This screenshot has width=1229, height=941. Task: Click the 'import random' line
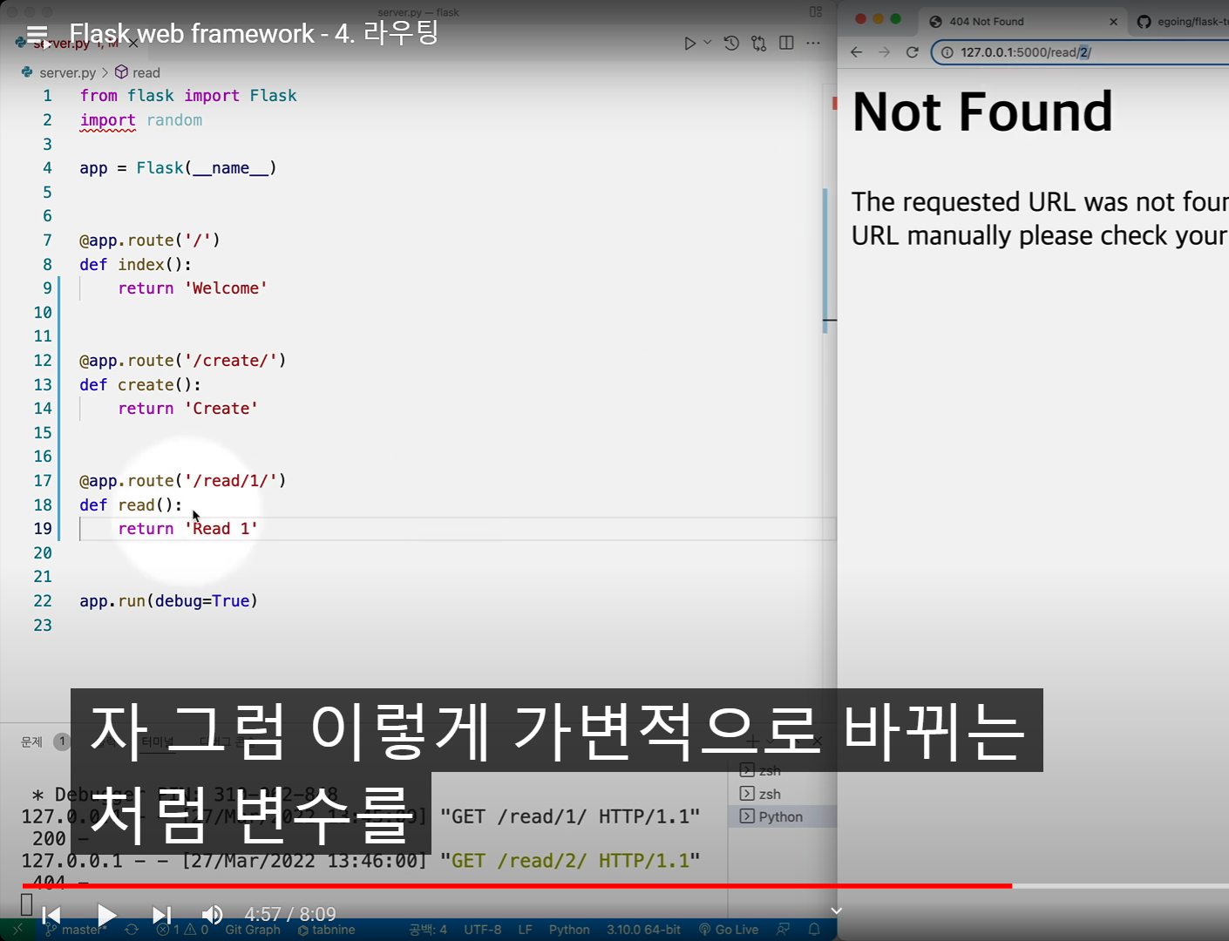[141, 120]
